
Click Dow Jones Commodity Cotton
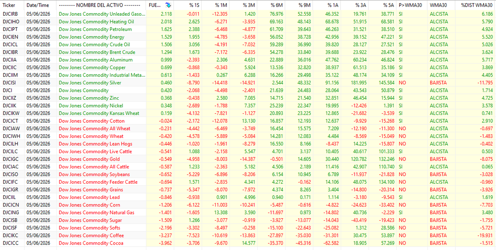pyautogui.click(x=92, y=121)
